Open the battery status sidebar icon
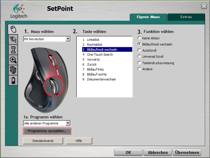Viewport: 210px width, 158px height. click(x=13, y=80)
